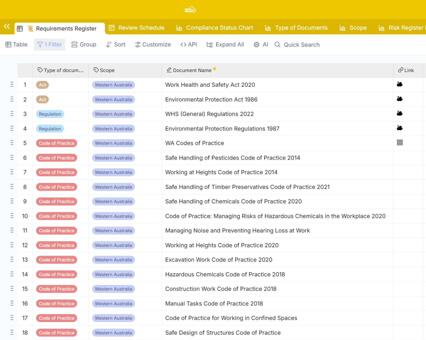The width and height of the screenshot is (426, 340).
Task: Click the ISO+ cloud logo
Action: click(x=190, y=10)
